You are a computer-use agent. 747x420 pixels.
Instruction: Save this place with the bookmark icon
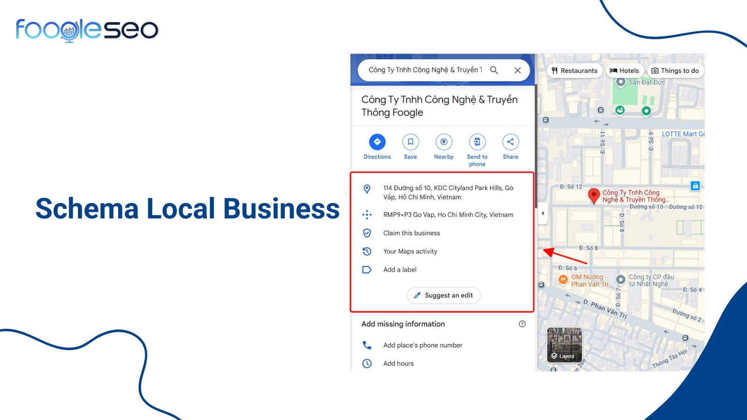(410, 142)
